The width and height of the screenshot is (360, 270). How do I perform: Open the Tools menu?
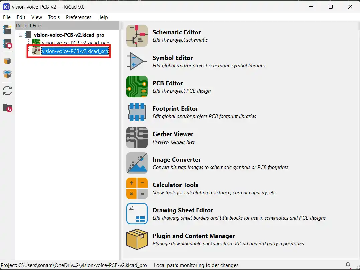click(x=54, y=17)
